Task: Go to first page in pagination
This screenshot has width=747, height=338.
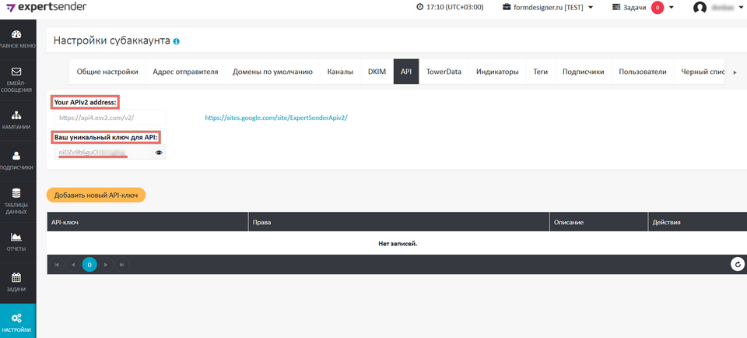Action: (56, 265)
